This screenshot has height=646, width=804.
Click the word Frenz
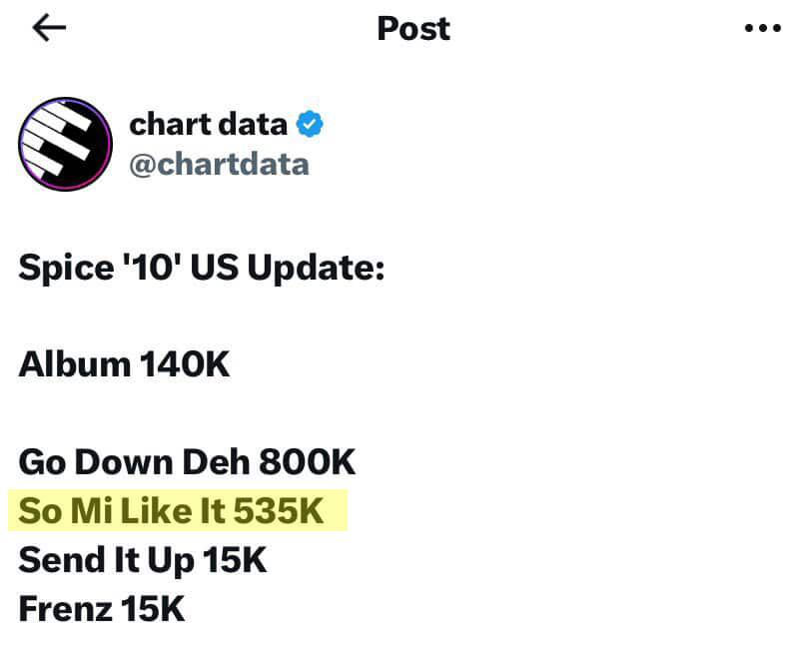pos(65,609)
